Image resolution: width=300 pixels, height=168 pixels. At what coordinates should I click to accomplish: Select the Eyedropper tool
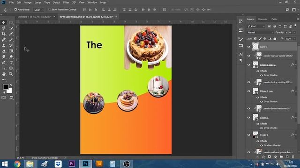11,34
